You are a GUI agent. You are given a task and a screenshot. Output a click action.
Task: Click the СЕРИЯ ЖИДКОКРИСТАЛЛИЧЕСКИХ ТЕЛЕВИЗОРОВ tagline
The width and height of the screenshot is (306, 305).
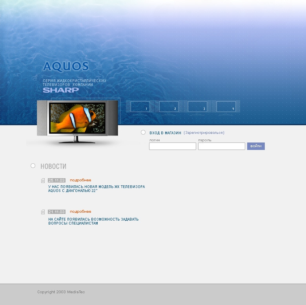tap(75, 82)
